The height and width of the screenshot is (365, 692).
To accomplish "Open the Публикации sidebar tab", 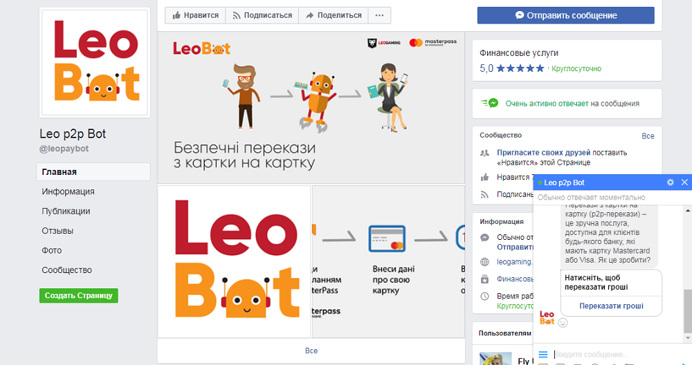I will [x=66, y=211].
